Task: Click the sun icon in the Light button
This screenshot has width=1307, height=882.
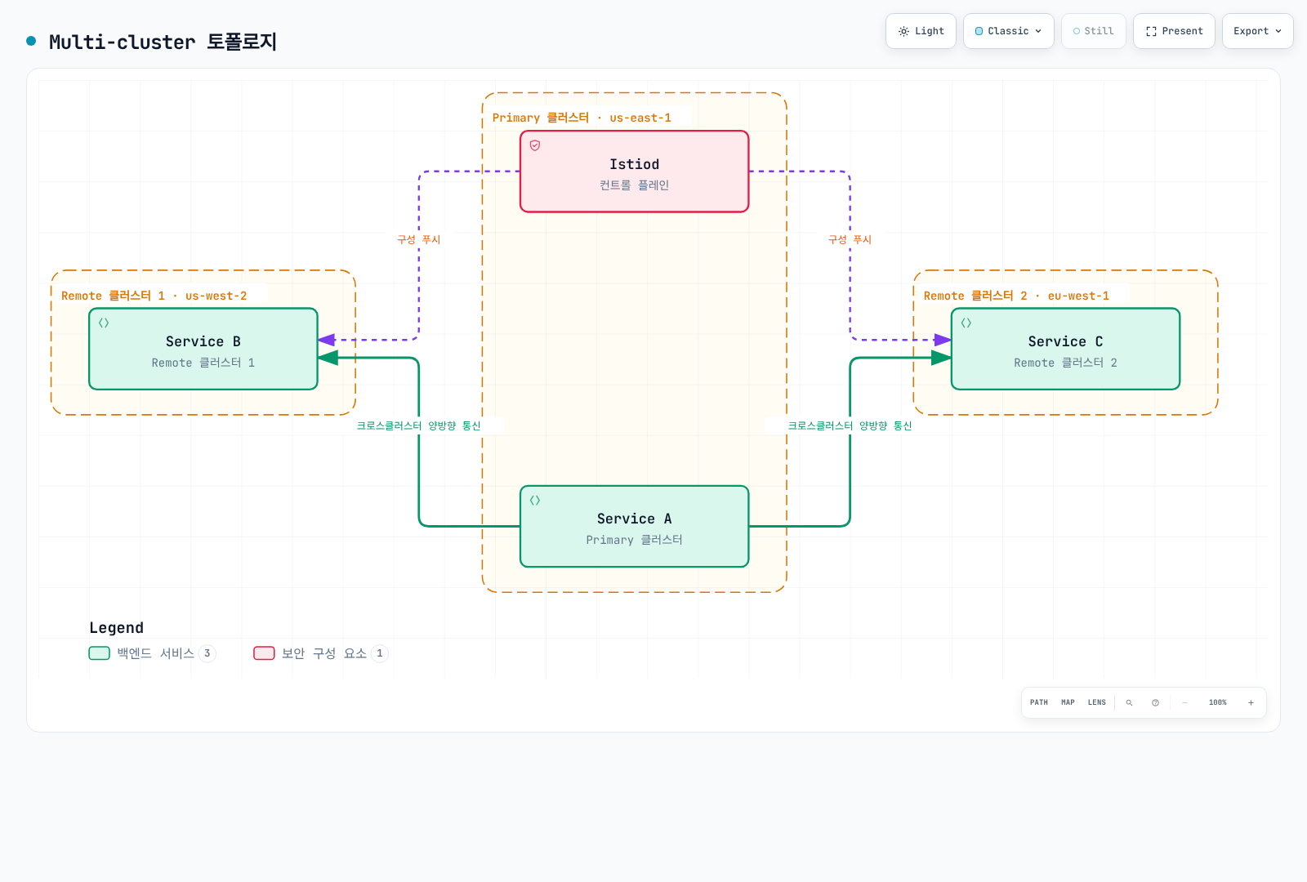Action: 903,31
